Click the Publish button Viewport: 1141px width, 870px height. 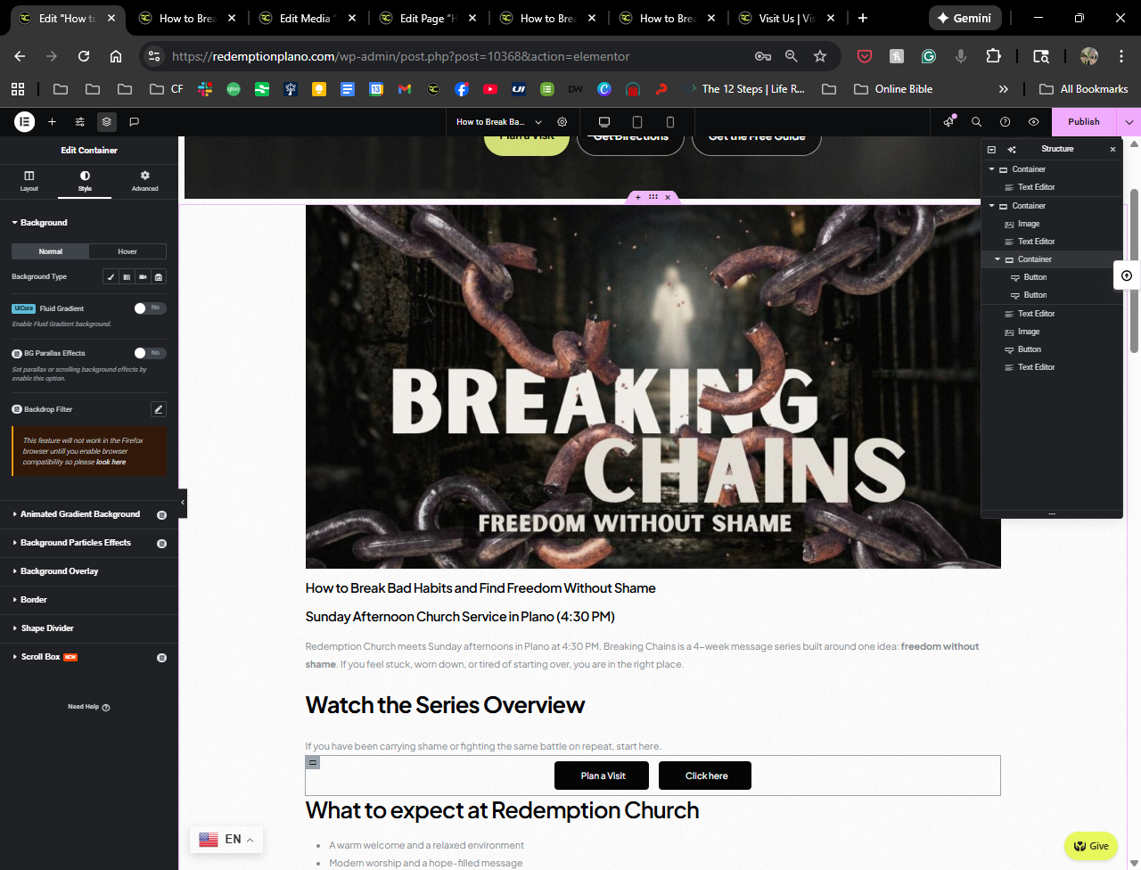tap(1083, 122)
